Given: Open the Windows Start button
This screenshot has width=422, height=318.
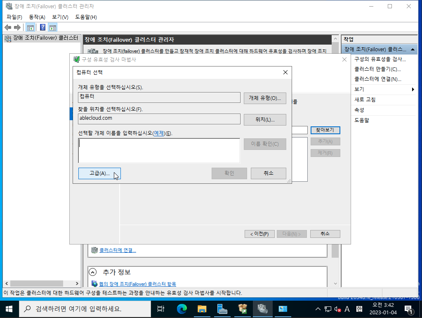Looking at the screenshot, I should tap(9, 309).
